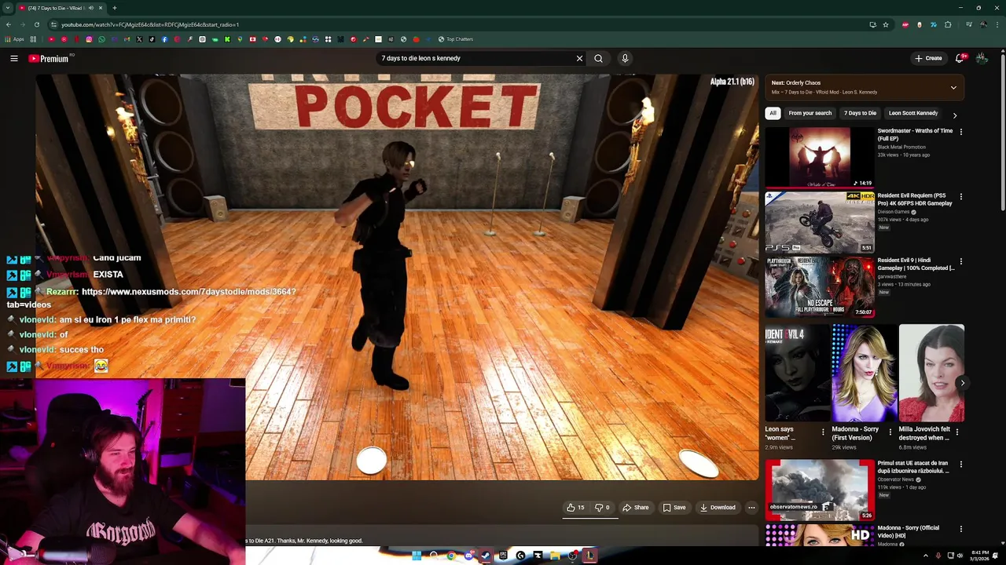Reload the page
Viewport: 1006px width, 565px height.
(37, 24)
